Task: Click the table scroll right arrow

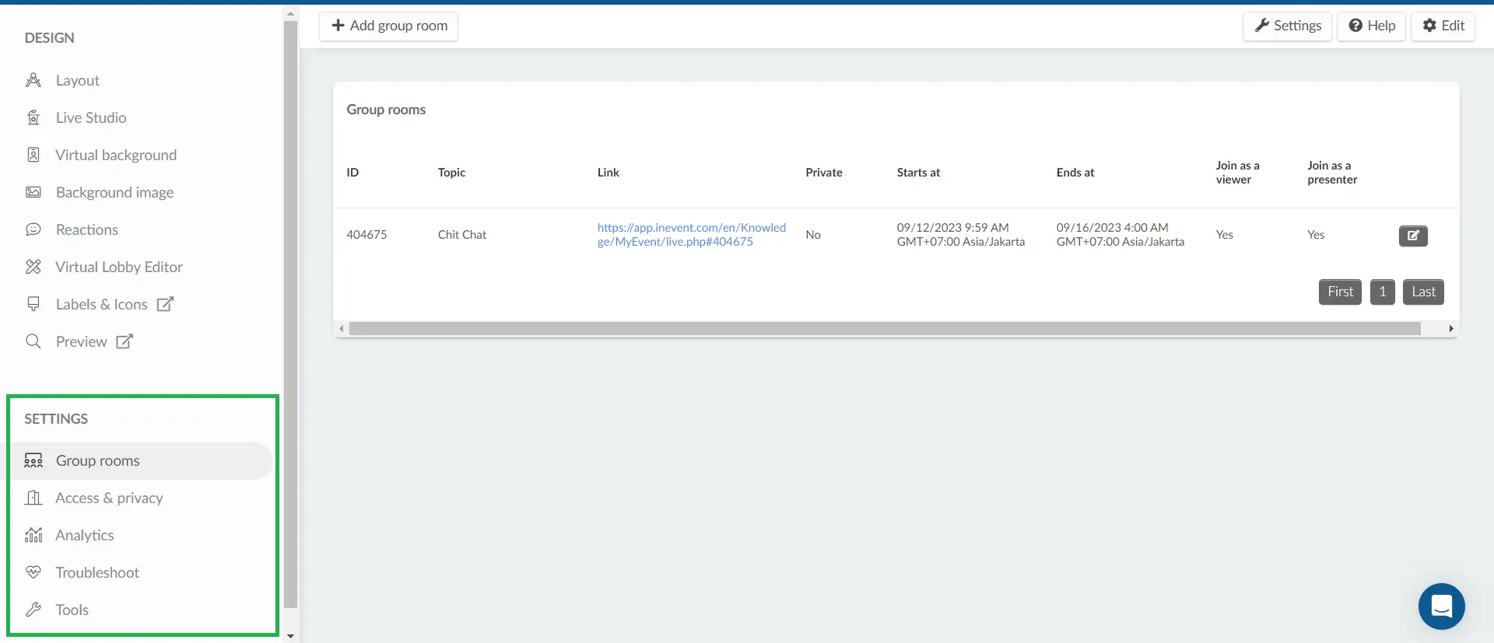Action: (1451, 329)
